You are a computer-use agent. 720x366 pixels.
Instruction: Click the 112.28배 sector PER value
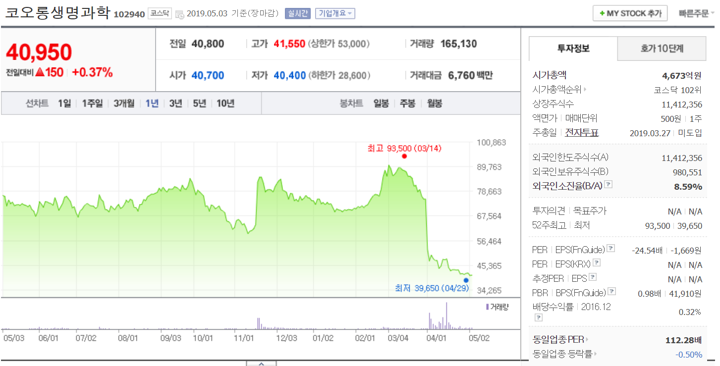[x=684, y=340]
